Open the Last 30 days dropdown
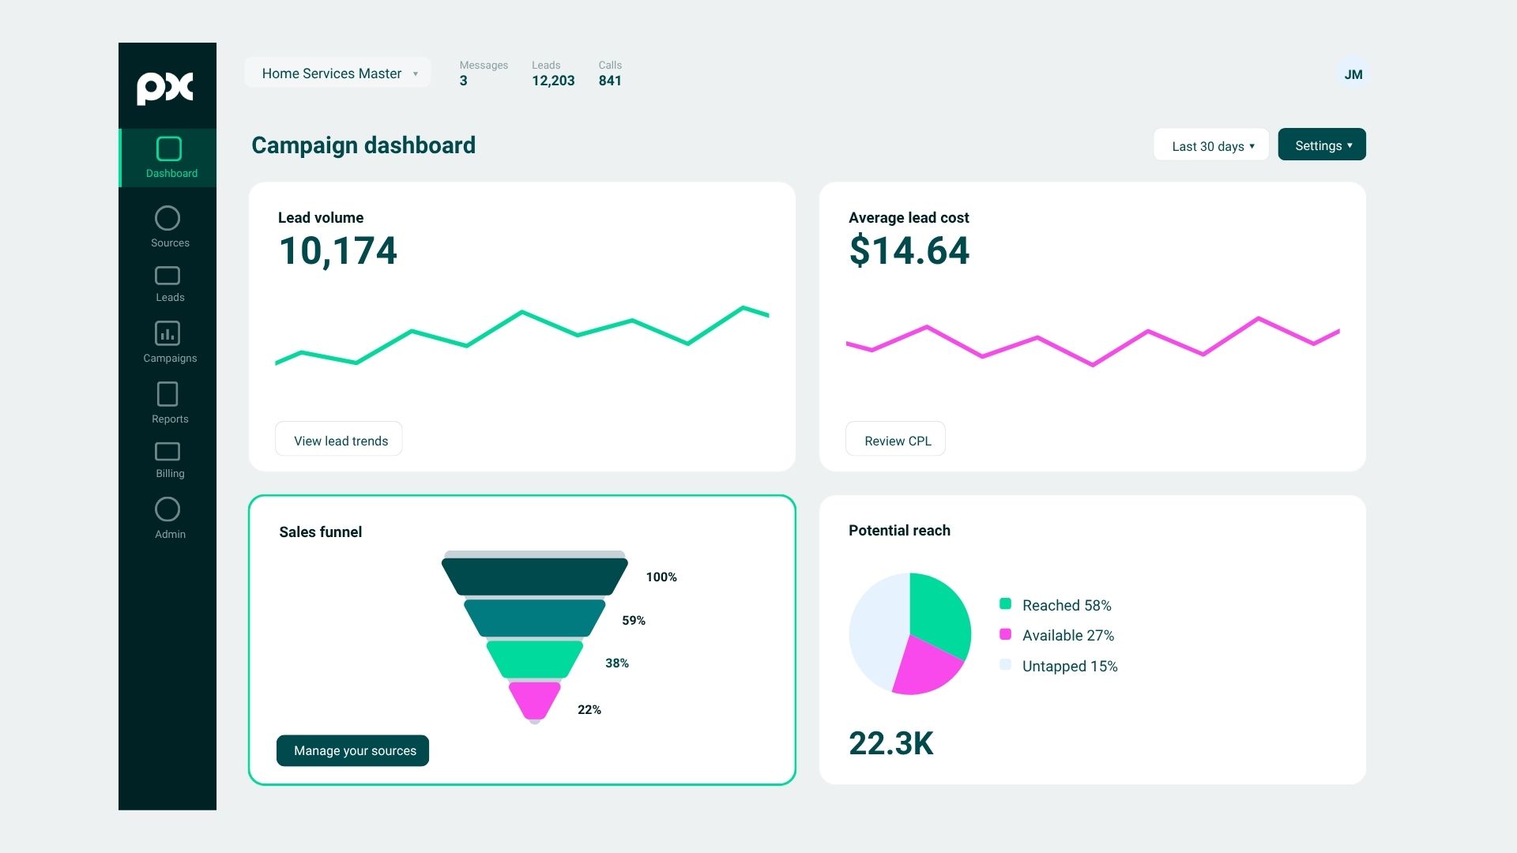Viewport: 1517px width, 853px height. 1211,145
